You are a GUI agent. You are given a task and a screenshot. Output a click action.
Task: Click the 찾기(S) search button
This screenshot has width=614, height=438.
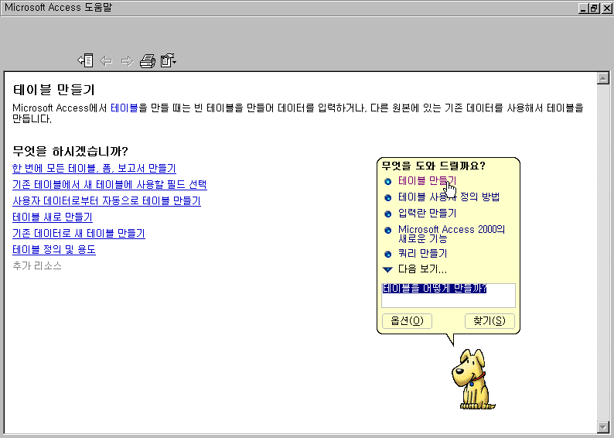489,321
